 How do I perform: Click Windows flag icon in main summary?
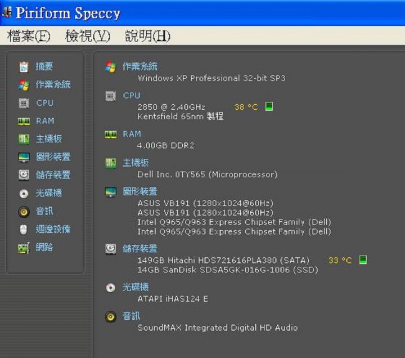click(111, 67)
